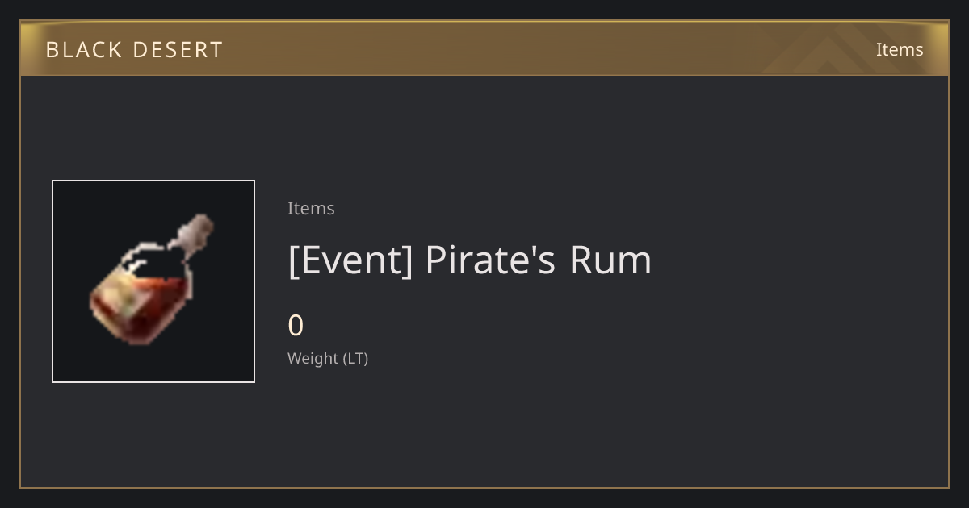Click the [Event] tag in the title

(x=350, y=260)
